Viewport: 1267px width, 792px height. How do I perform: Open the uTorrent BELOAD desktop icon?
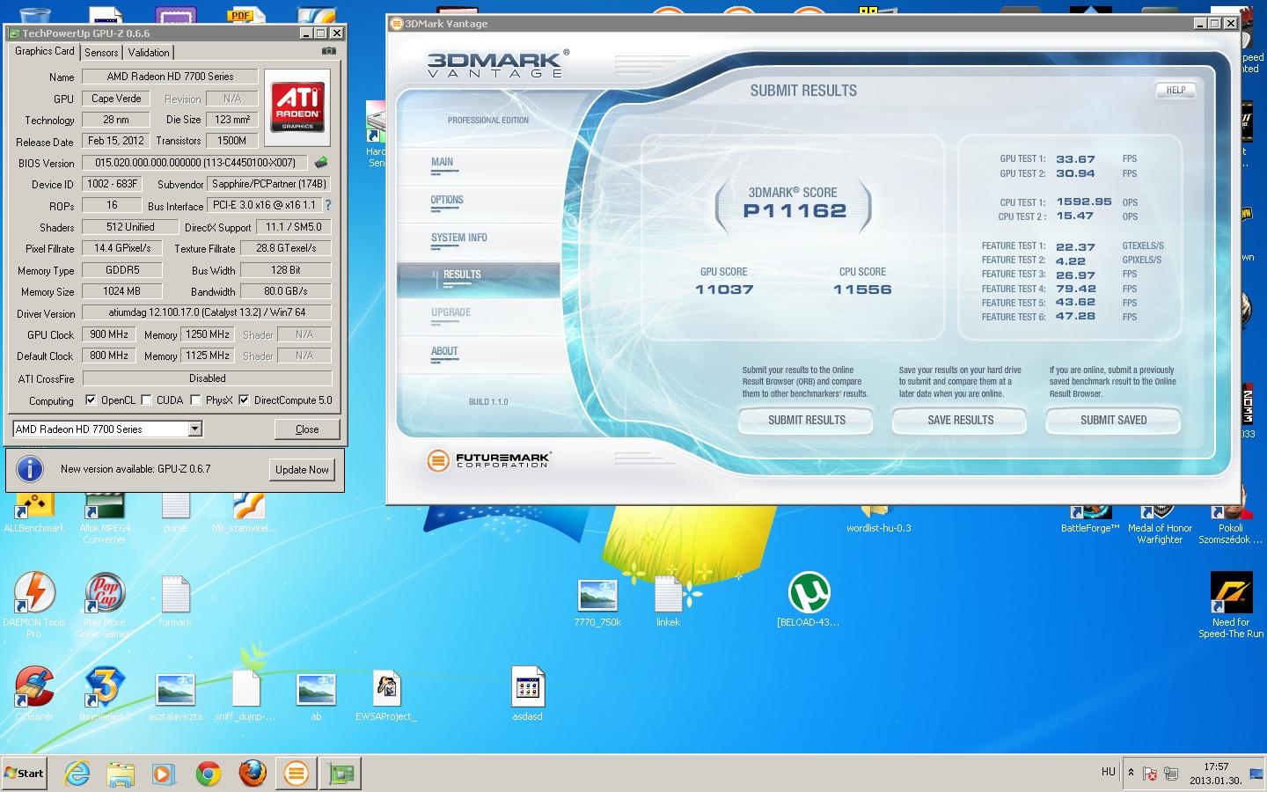[x=809, y=599]
